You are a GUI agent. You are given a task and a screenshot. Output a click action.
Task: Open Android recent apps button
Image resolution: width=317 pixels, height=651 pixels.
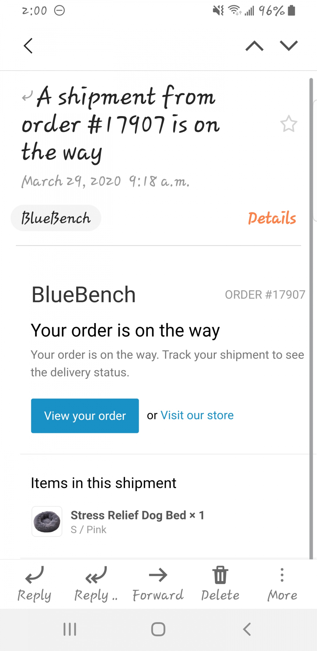tap(70, 629)
